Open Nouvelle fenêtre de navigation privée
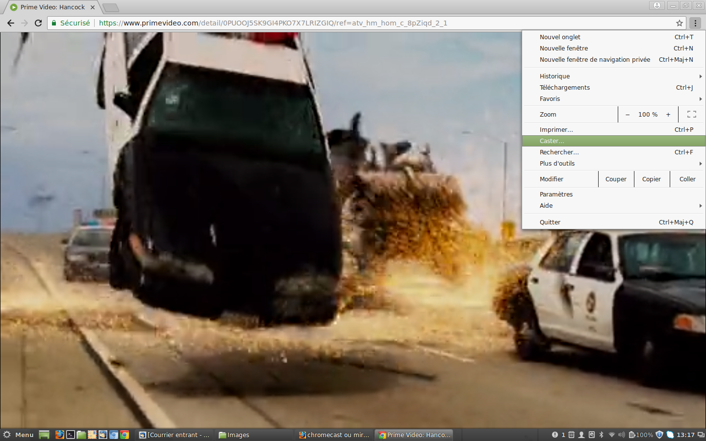This screenshot has width=706, height=441. pos(613,59)
